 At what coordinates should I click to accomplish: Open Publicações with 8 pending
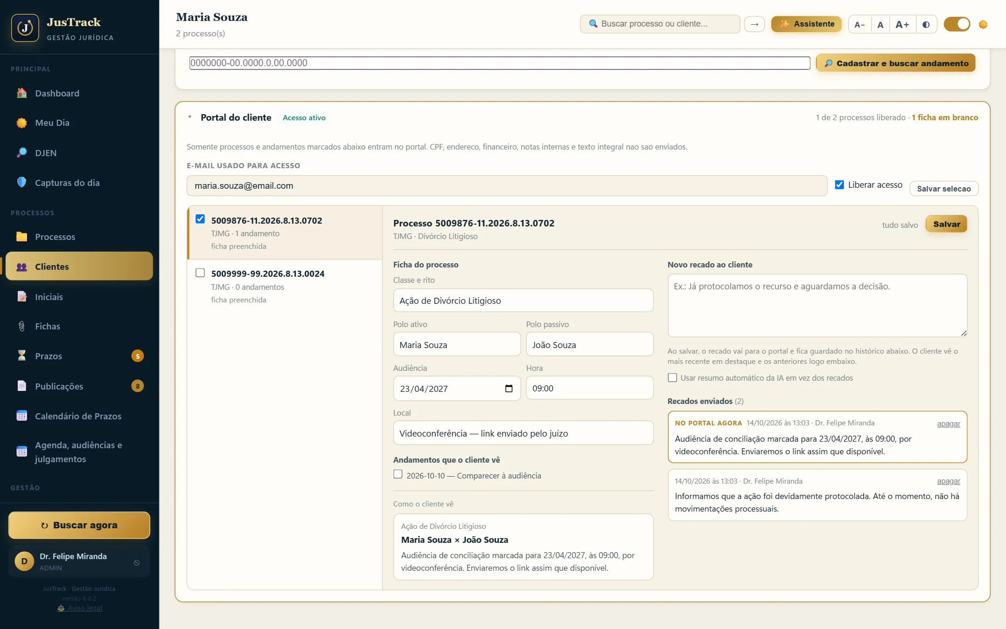[79, 386]
